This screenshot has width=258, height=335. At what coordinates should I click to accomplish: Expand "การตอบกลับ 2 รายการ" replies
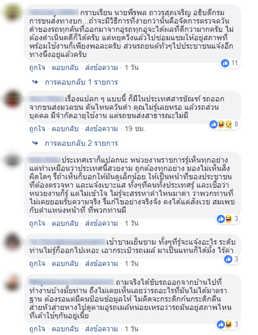pos(81,143)
